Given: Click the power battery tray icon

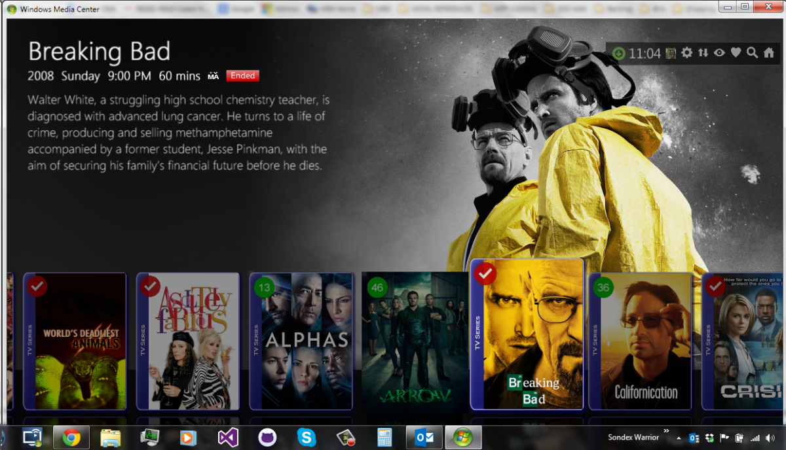Looking at the screenshot, I should pos(739,438).
